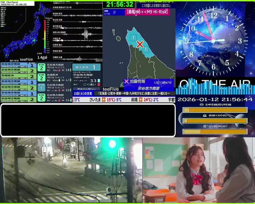Click the red square beside 深さ ごく浅い in detail panel
Viewport: 255px width, 204px height.
tap(99, 84)
